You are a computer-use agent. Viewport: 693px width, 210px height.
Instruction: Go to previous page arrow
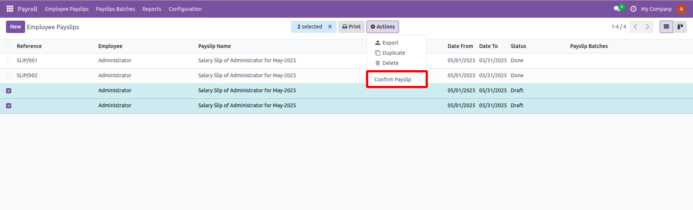[x=635, y=27]
